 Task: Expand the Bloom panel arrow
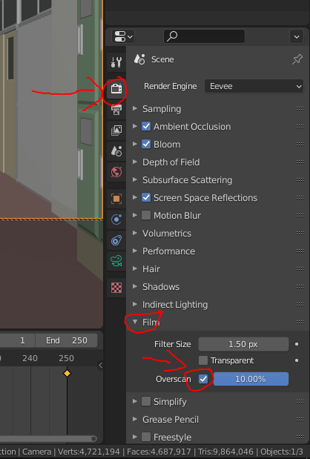click(x=135, y=144)
